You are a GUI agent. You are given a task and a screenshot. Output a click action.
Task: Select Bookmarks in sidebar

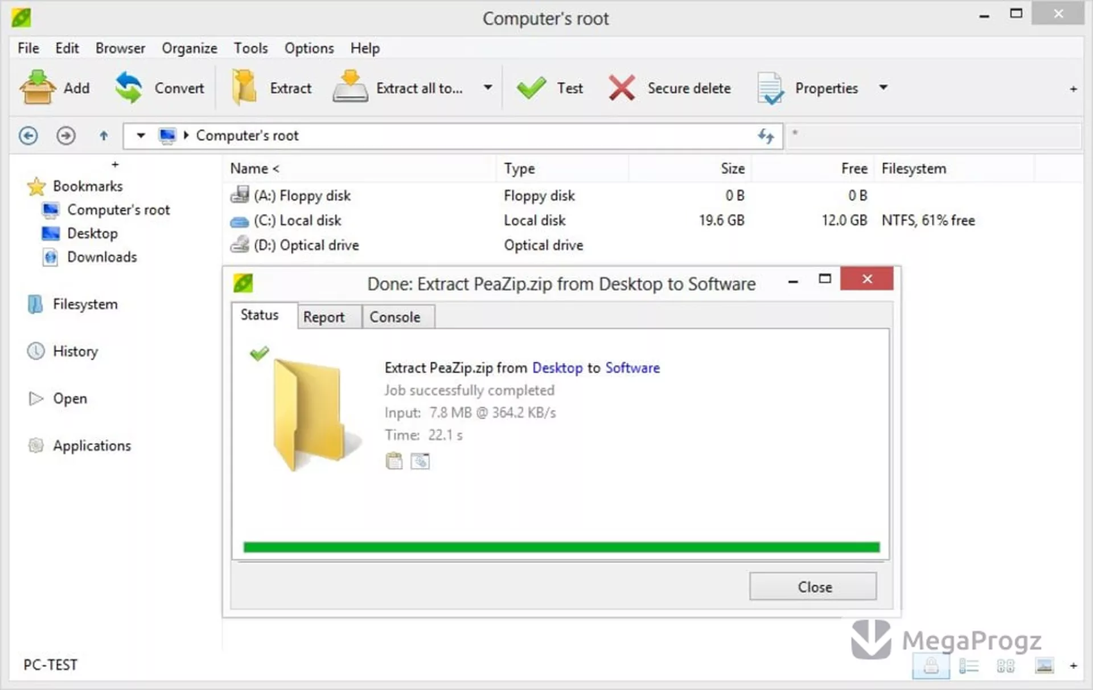coord(88,186)
